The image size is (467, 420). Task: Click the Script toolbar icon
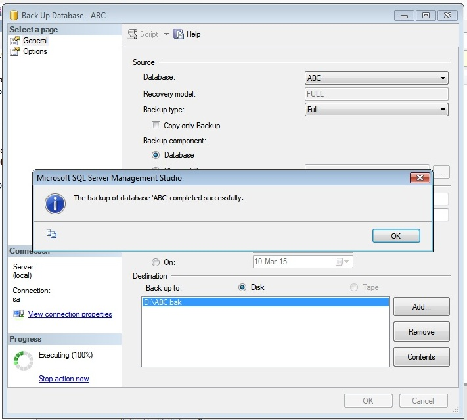[132, 34]
